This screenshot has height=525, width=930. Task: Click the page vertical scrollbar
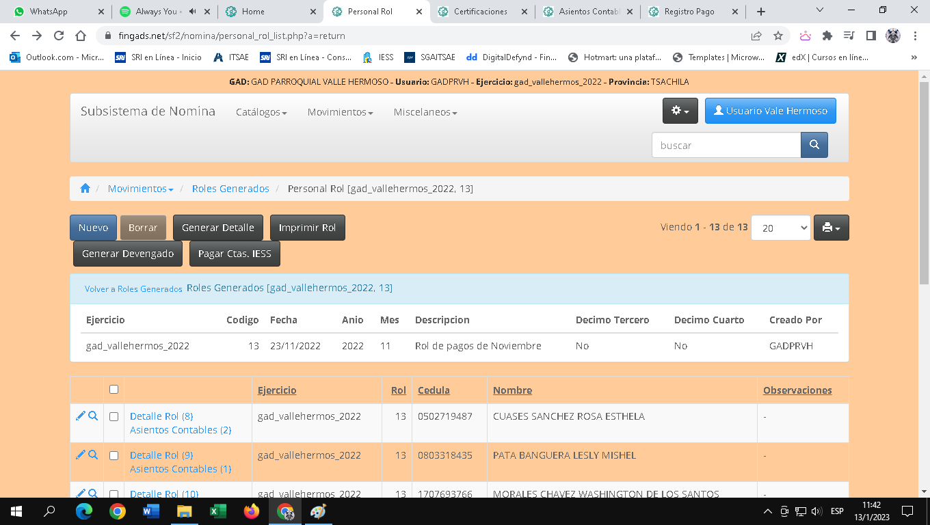click(924, 205)
